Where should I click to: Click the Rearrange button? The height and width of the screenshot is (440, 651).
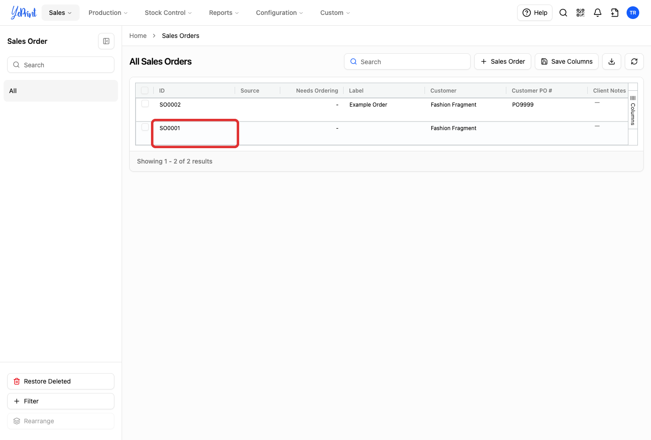pos(61,421)
